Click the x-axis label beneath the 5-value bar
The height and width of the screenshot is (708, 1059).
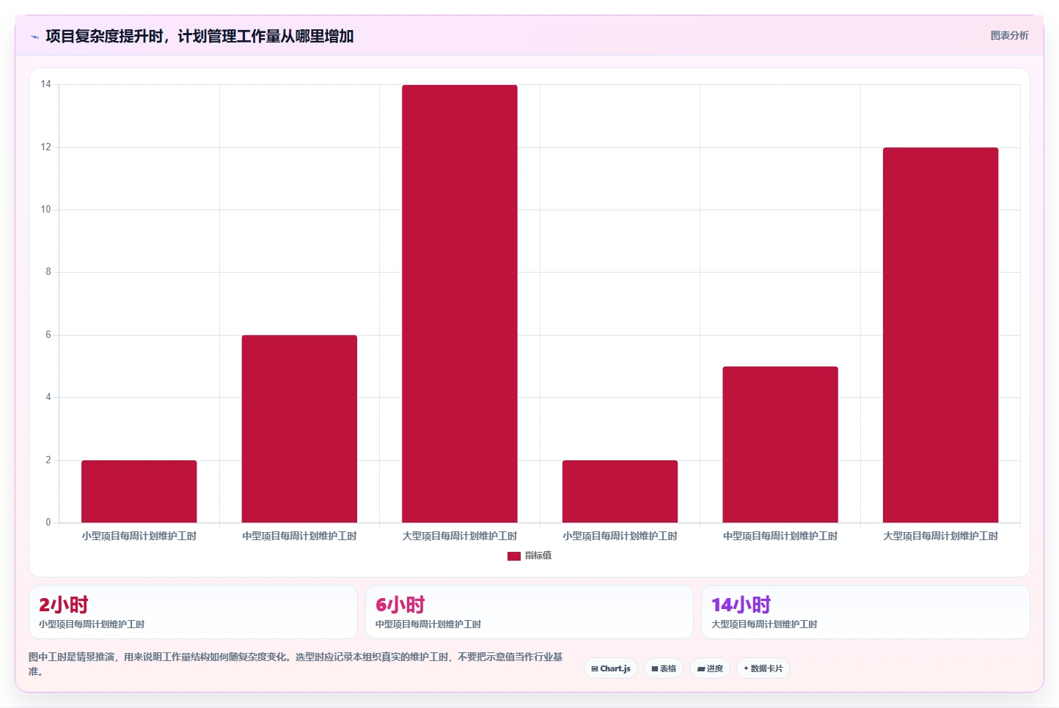[x=780, y=536]
